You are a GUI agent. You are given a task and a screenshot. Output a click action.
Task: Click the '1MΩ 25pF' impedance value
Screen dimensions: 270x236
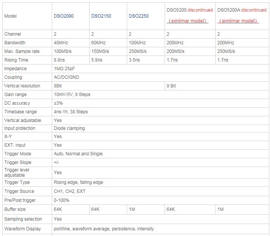tap(64, 68)
